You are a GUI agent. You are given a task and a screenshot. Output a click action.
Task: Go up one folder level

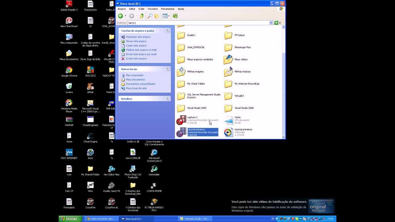(x=142, y=16)
